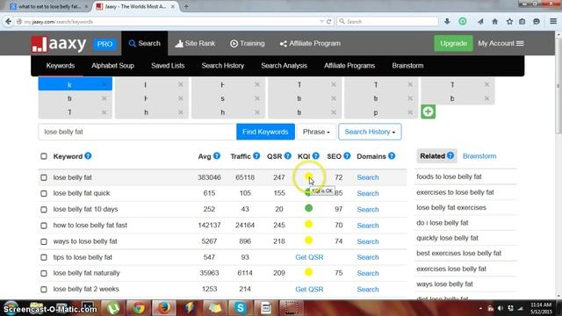Click Domains Search for 'lose belly fat quick'
The width and height of the screenshot is (562, 316).
(x=368, y=193)
